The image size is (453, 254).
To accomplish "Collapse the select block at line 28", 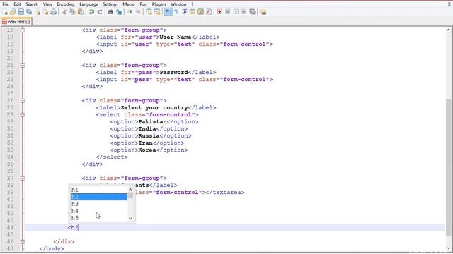I will tap(23, 114).
